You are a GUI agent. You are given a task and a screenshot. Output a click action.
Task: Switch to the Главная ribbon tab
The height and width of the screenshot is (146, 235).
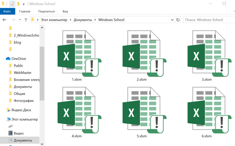[25, 11]
